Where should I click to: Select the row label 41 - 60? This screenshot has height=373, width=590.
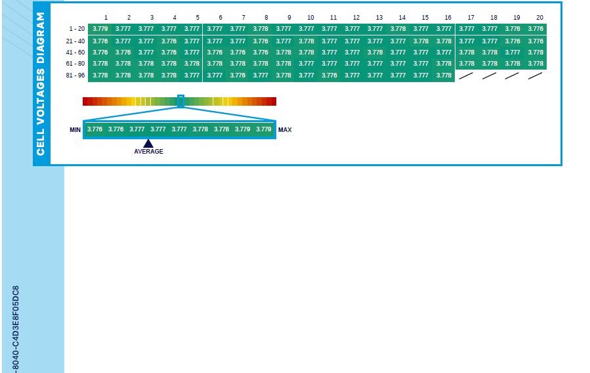75,53
